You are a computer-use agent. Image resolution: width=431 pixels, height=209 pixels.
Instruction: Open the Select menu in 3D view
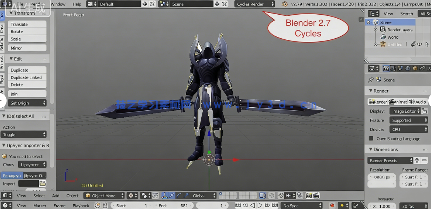(x=39, y=196)
